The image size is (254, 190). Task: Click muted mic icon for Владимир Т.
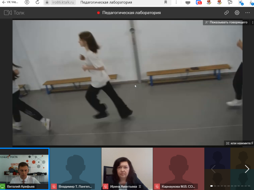(x=54, y=187)
